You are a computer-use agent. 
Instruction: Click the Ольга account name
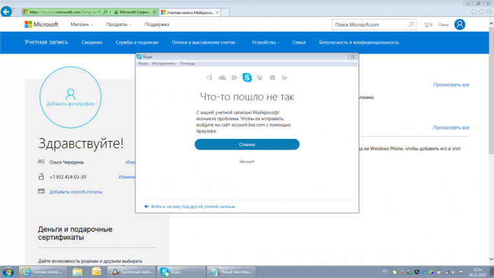(443, 25)
